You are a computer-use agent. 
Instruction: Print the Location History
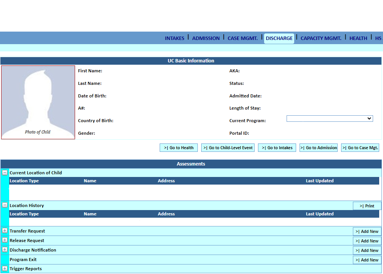click(x=367, y=206)
